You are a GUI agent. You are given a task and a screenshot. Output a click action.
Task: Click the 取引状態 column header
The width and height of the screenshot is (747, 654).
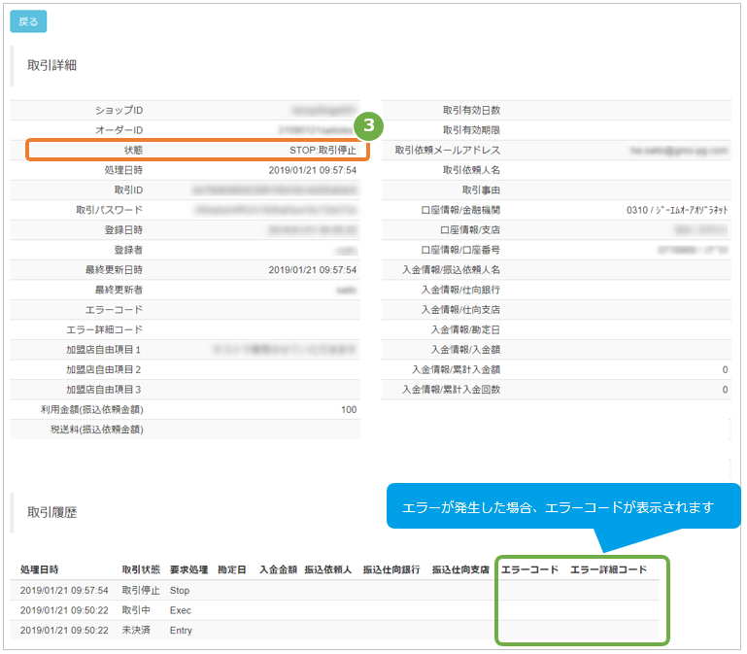(141, 569)
